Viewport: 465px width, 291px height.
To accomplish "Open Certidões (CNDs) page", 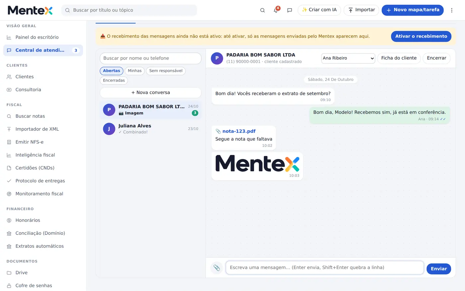I will point(43,168).
